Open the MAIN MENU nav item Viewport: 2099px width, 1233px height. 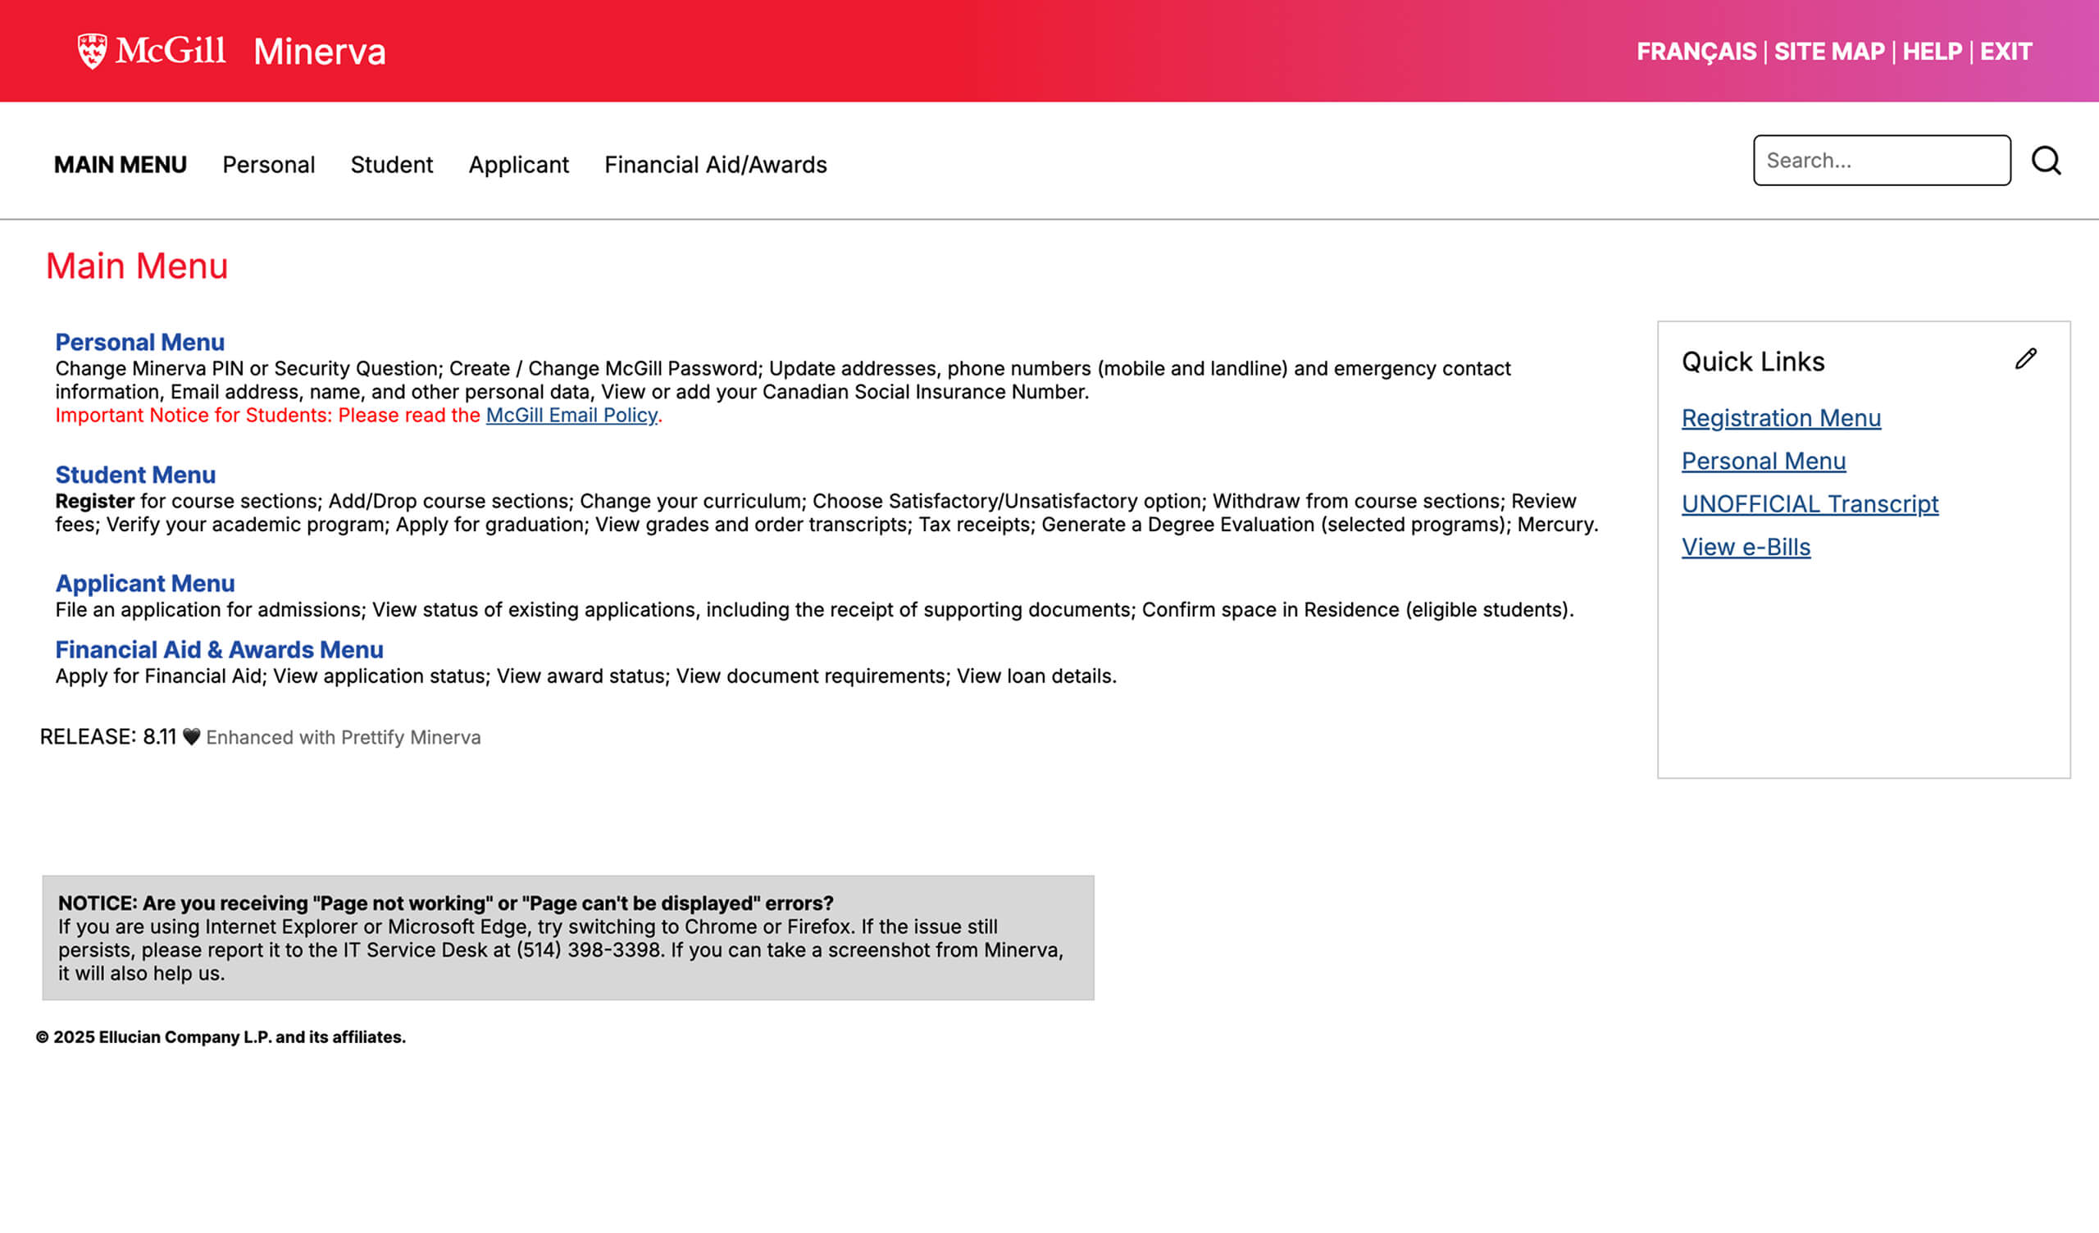120,165
